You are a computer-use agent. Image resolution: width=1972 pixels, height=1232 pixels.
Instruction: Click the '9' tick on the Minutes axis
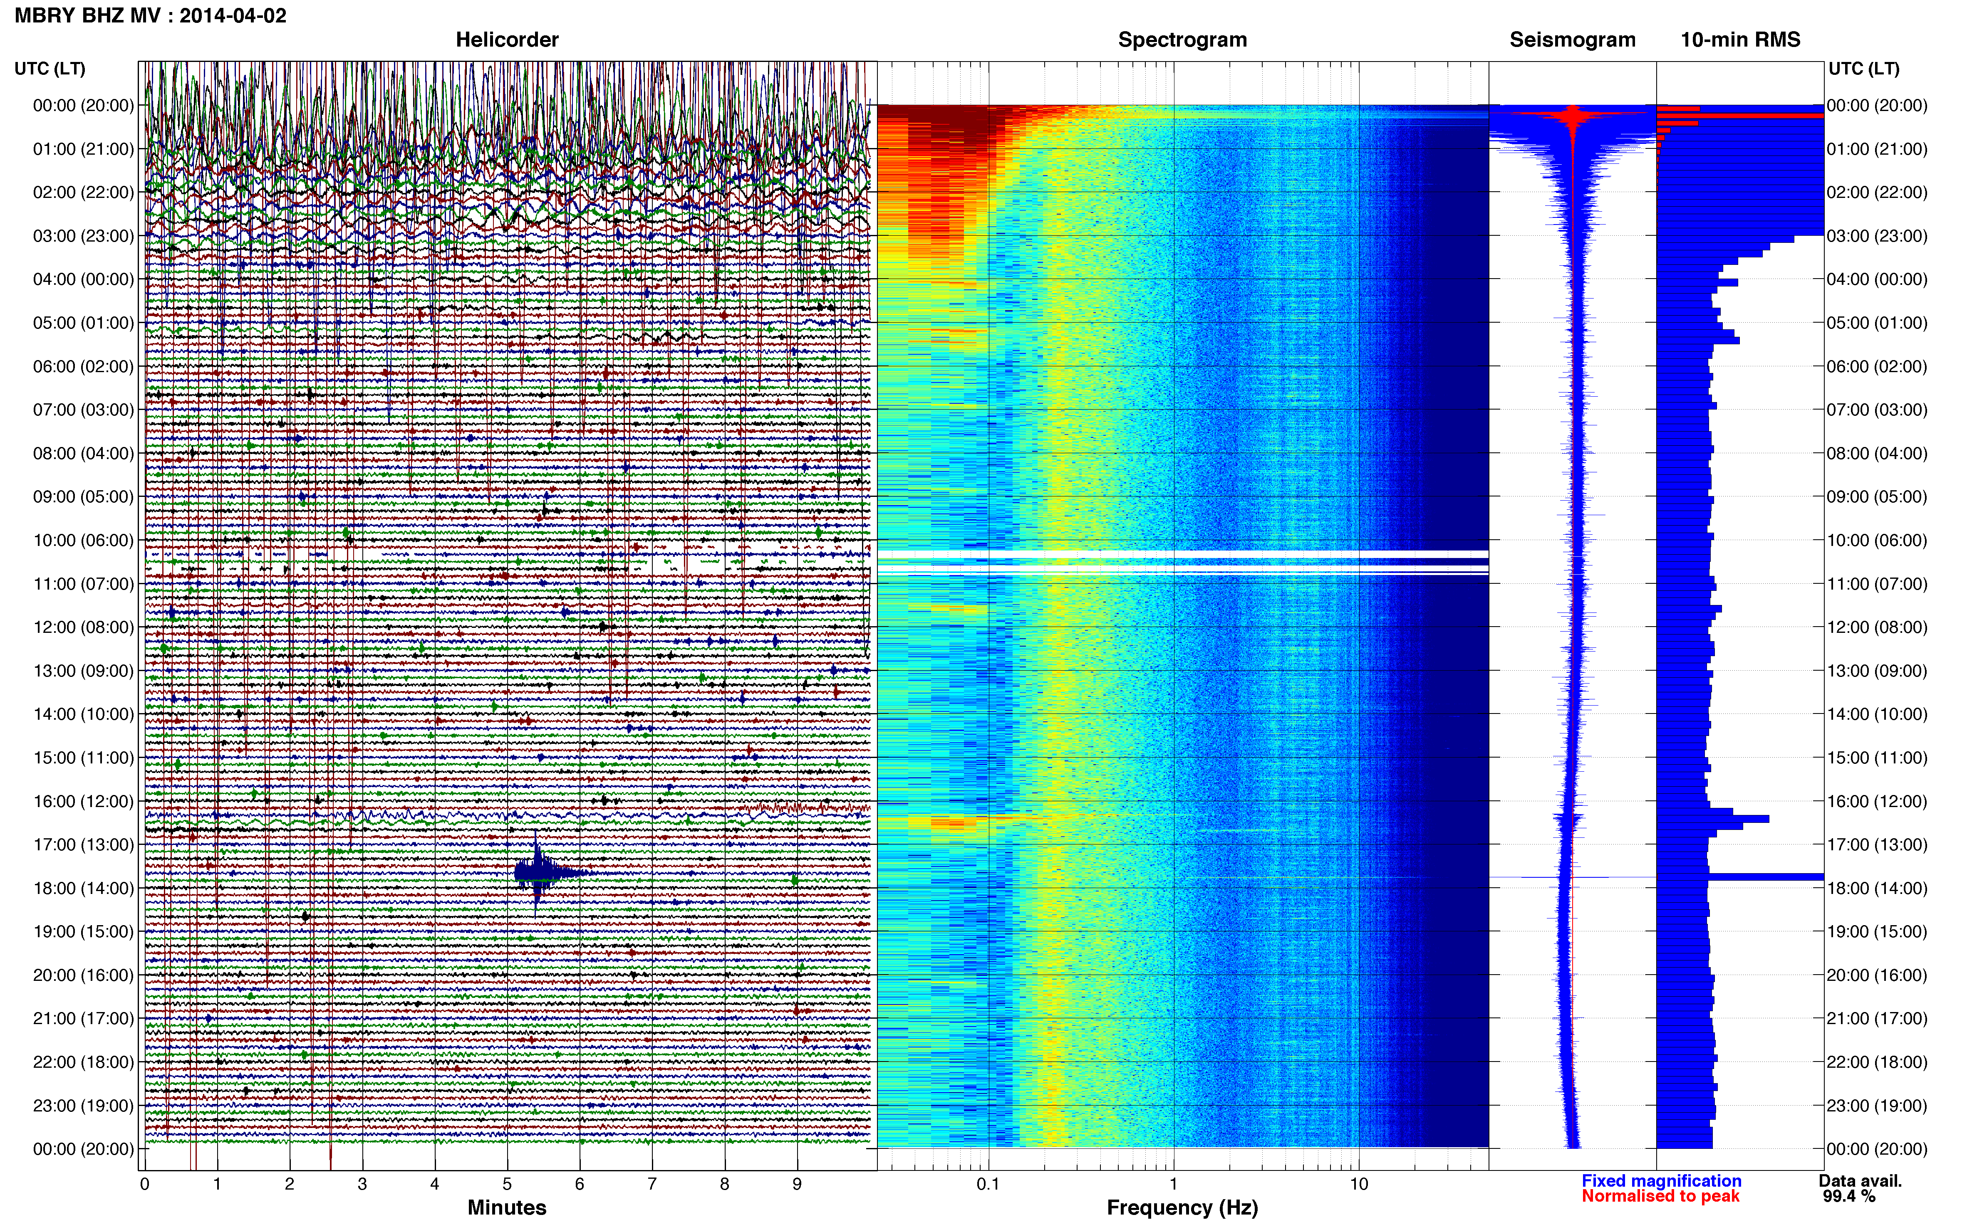pyautogui.click(x=797, y=1184)
